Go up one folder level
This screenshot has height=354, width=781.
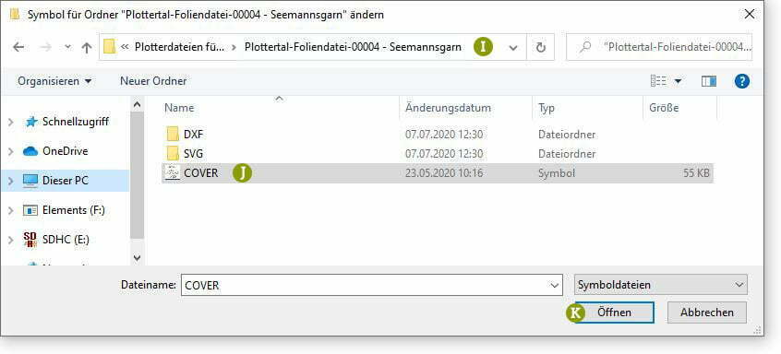87,47
